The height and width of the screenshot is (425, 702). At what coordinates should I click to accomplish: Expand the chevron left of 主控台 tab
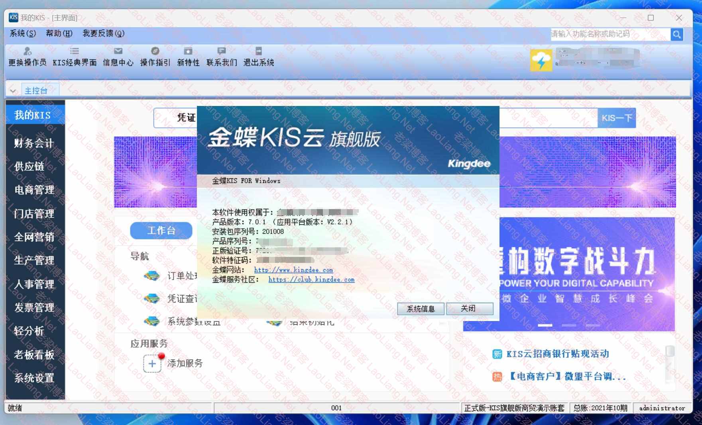pyautogui.click(x=13, y=91)
